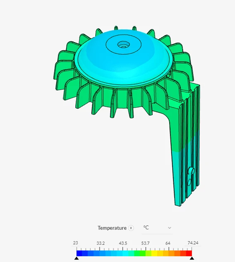Click the 64 legend tick label
This screenshot has width=235, height=262.
pos(168,243)
